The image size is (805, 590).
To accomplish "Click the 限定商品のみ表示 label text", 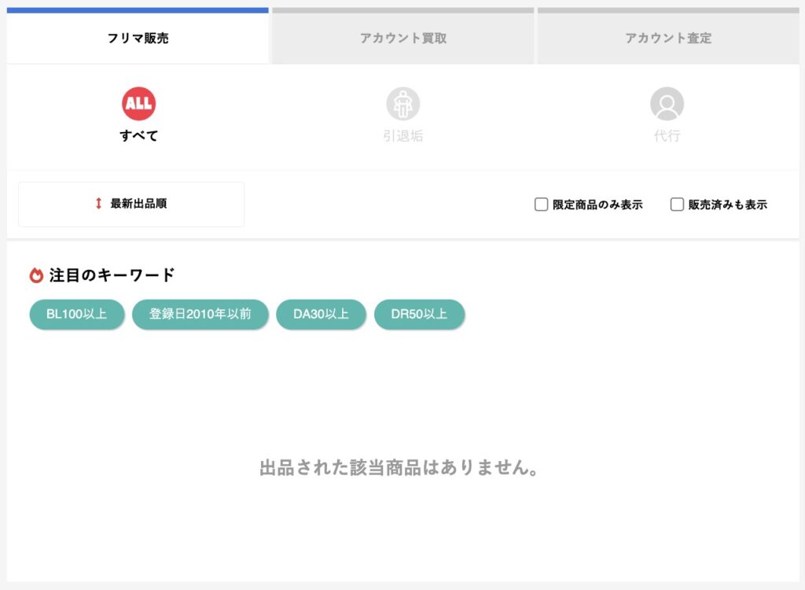I will [x=597, y=205].
